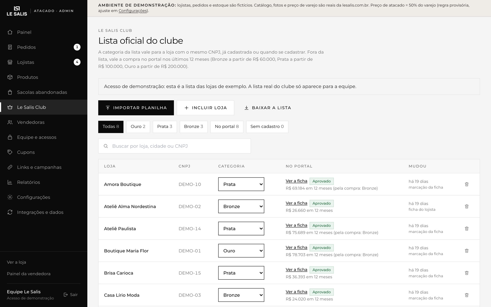Show the Bronze 3 stores
Image resolution: width=491 pixels, height=307 pixels.
pos(194,127)
